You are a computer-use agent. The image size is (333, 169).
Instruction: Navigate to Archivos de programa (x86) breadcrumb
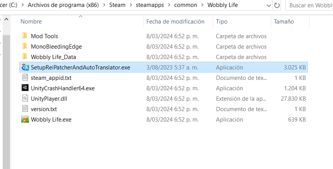click(x=63, y=5)
